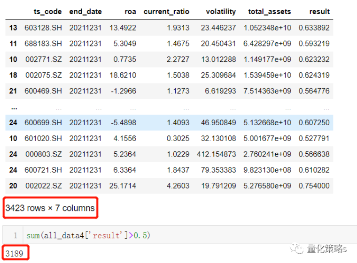Screen dimensions: 357x263
Task: Select the row for 000803.SZ
Action: [x=169, y=154]
